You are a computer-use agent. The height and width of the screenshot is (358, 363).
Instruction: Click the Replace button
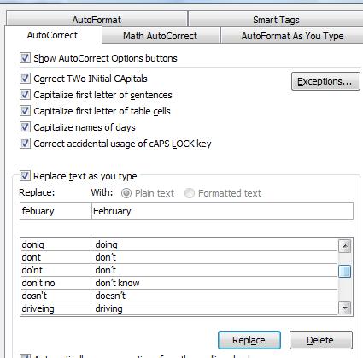coord(249,340)
